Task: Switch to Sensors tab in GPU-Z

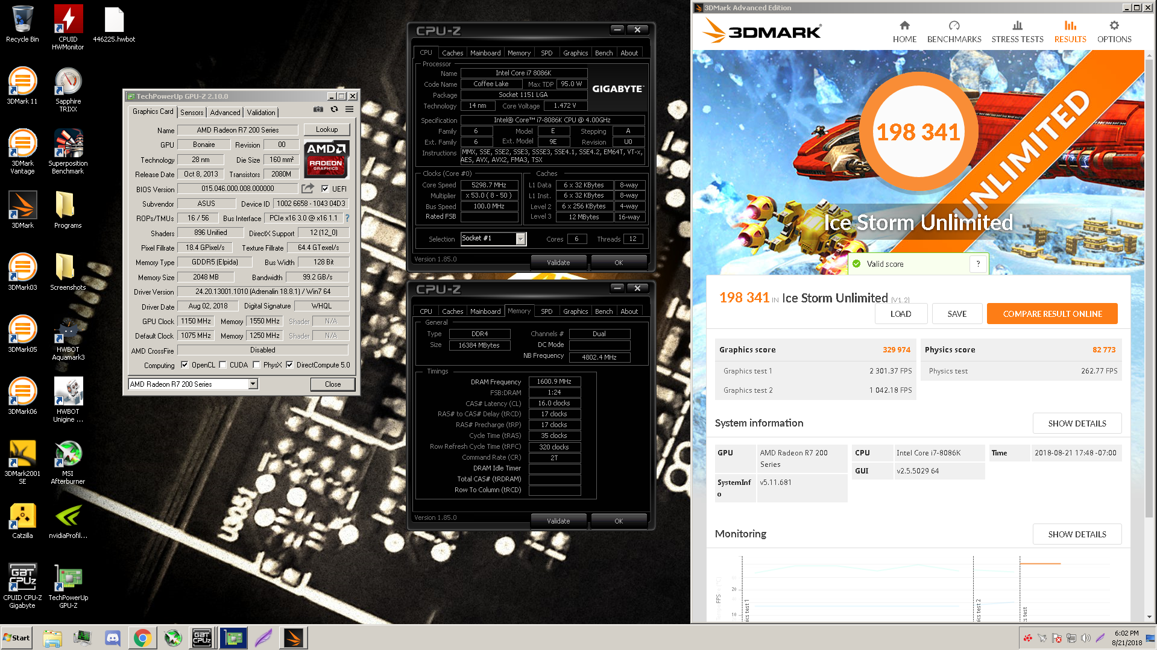Action: click(x=192, y=113)
